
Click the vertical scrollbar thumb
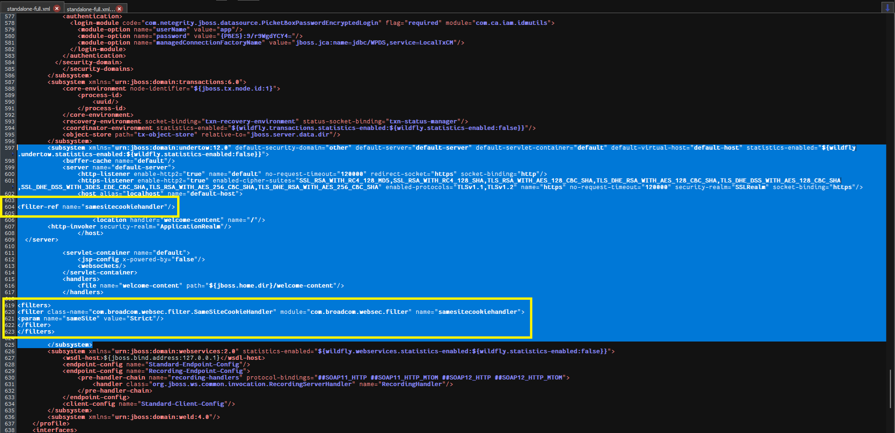point(891,389)
